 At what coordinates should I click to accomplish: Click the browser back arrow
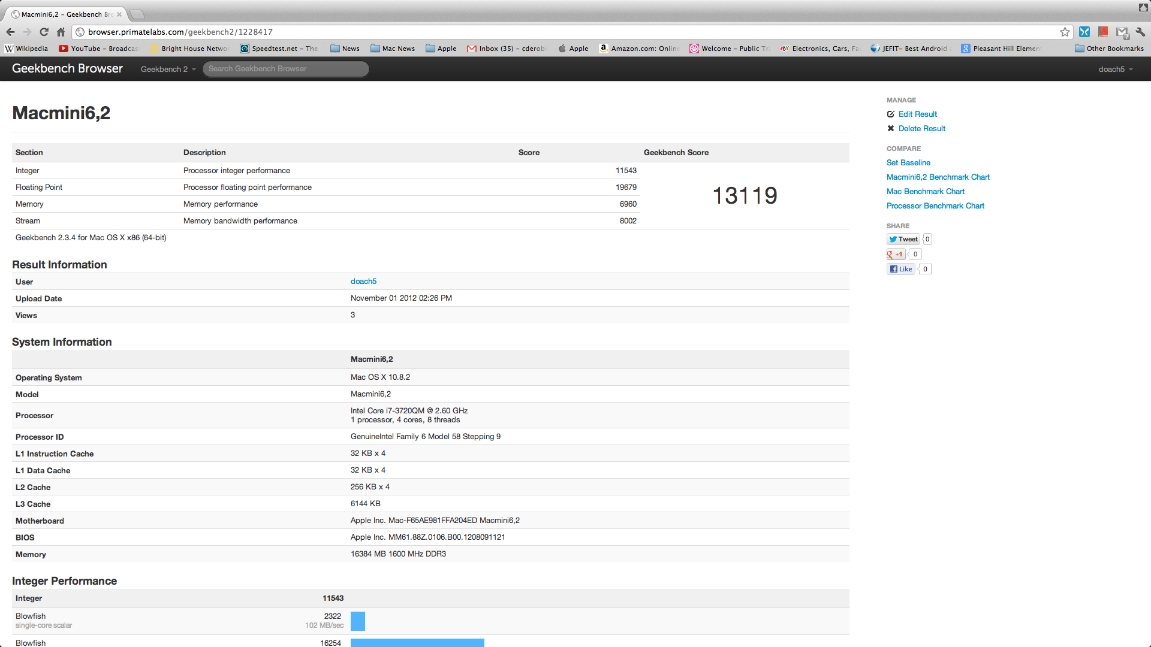tap(10, 32)
